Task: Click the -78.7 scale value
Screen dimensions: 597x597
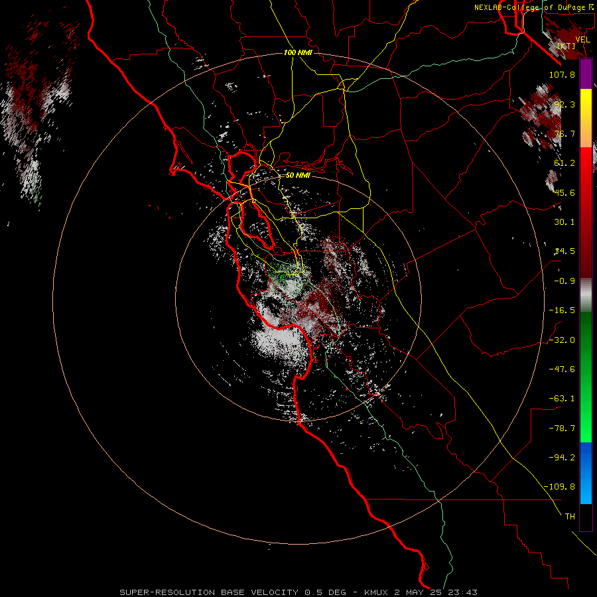Action: coord(562,429)
